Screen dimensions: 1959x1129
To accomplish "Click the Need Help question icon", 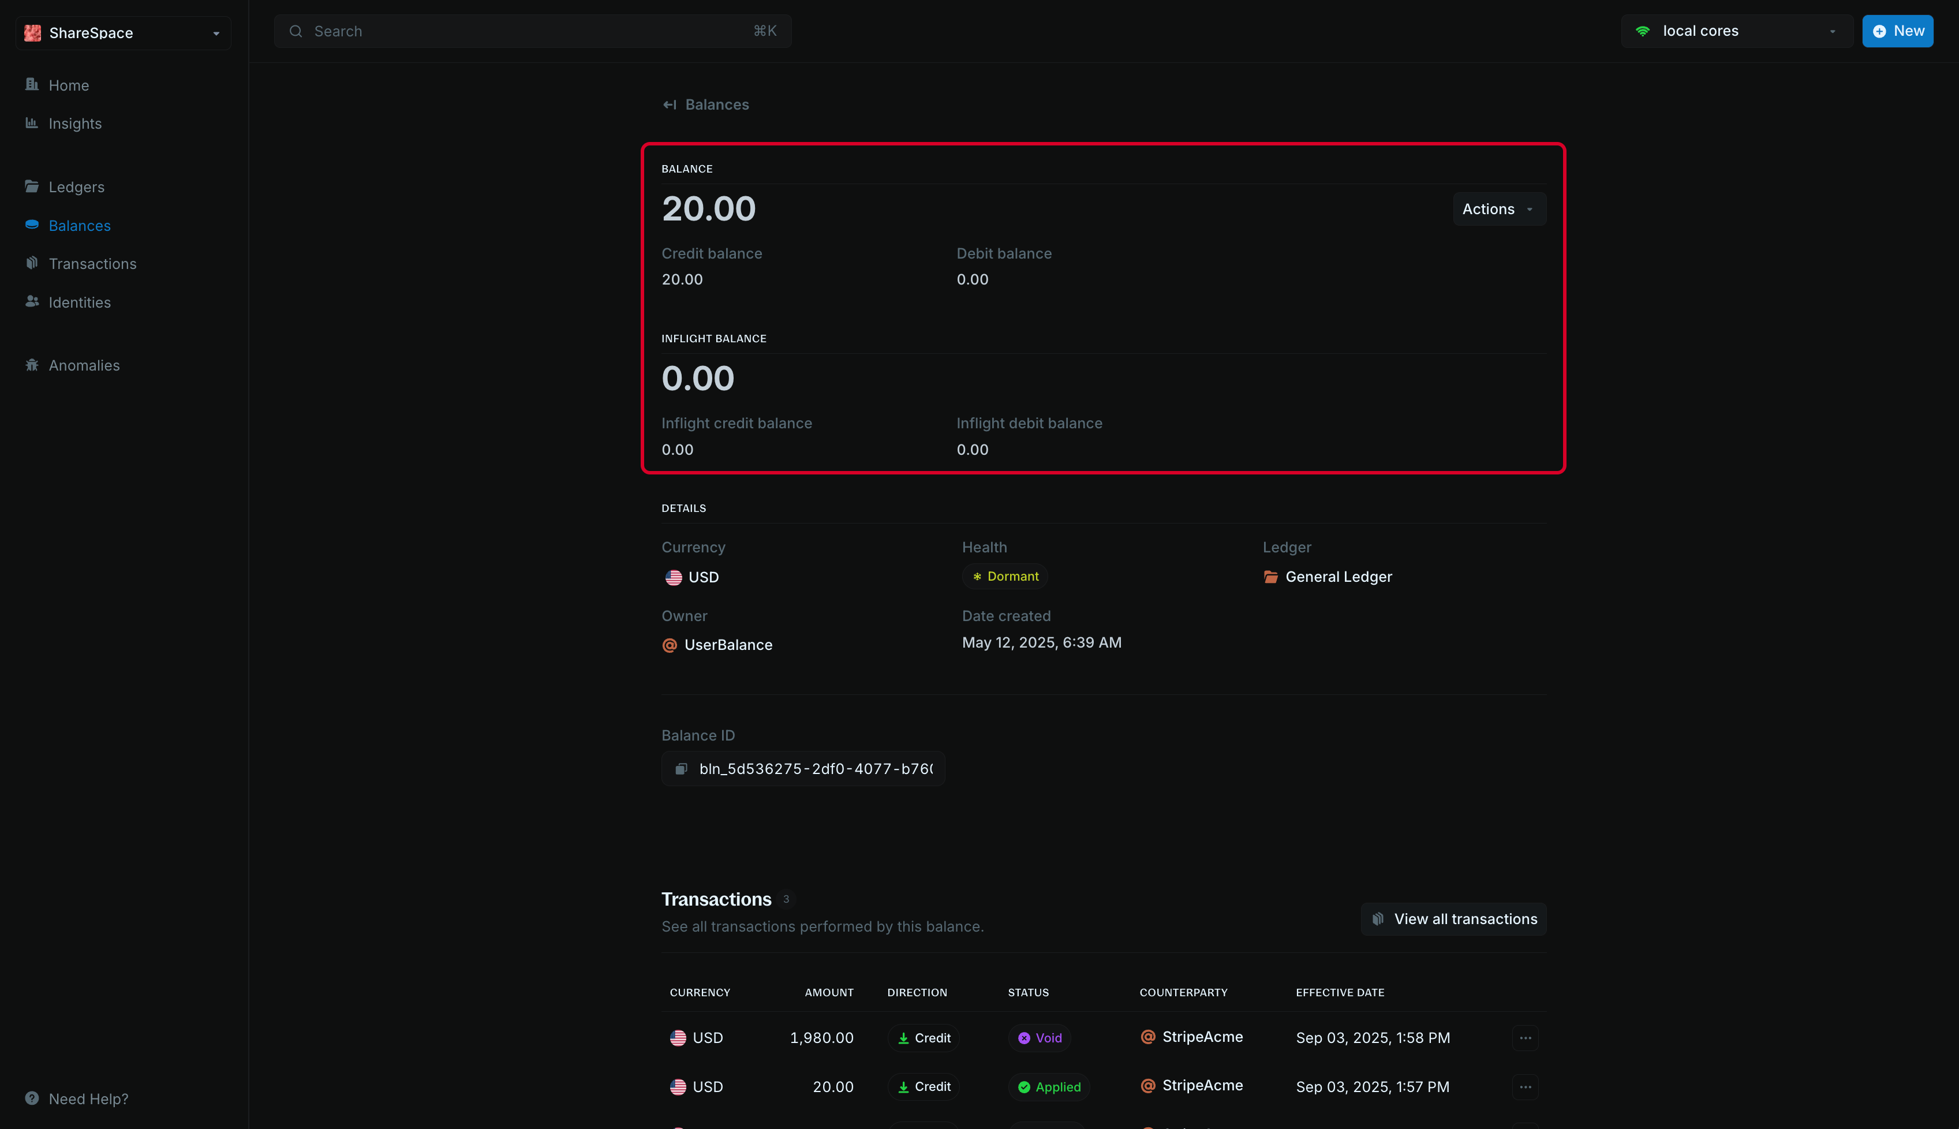I will [32, 1098].
